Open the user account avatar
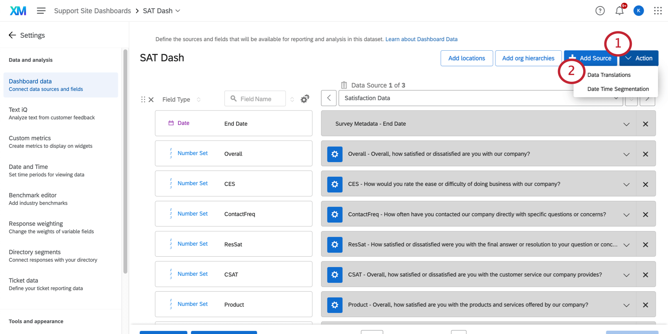The height and width of the screenshot is (334, 668). (639, 11)
